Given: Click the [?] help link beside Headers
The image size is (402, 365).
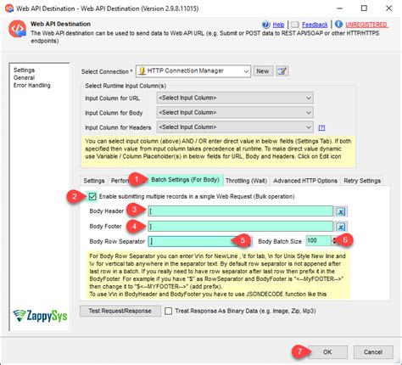Looking at the screenshot, I should coord(321,127).
